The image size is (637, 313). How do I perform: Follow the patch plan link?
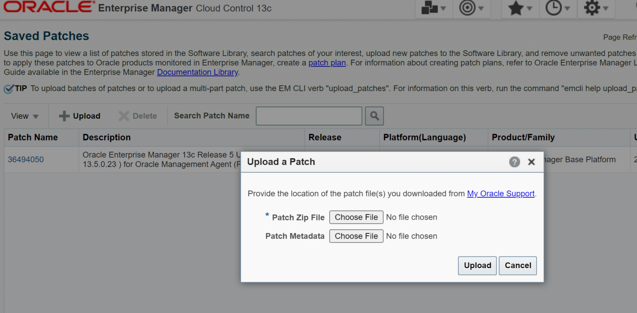(x=327, y=63)
